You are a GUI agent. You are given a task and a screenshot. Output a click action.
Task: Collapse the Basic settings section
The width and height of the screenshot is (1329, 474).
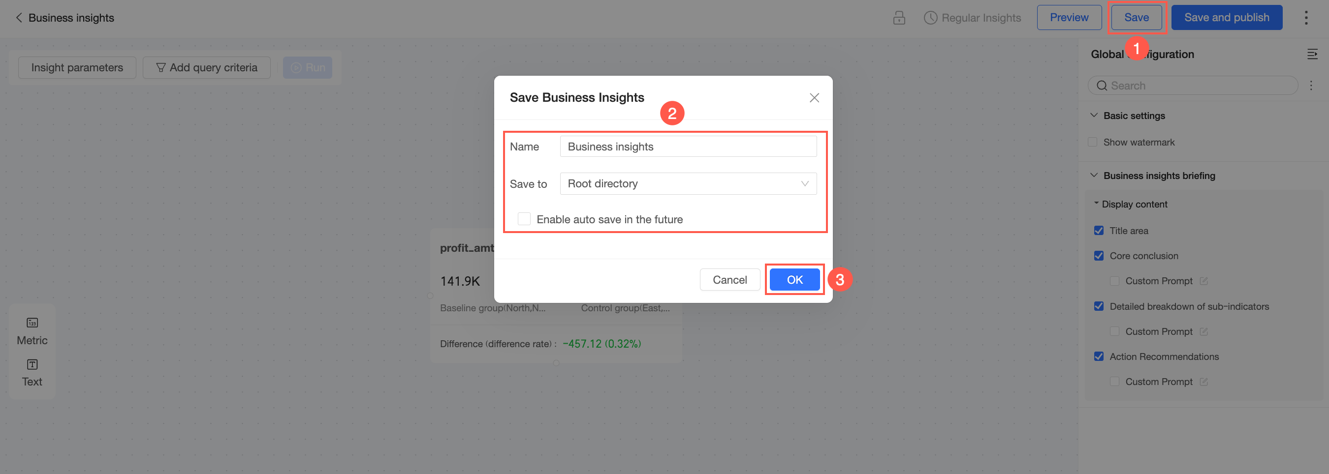pos(1094,116)
